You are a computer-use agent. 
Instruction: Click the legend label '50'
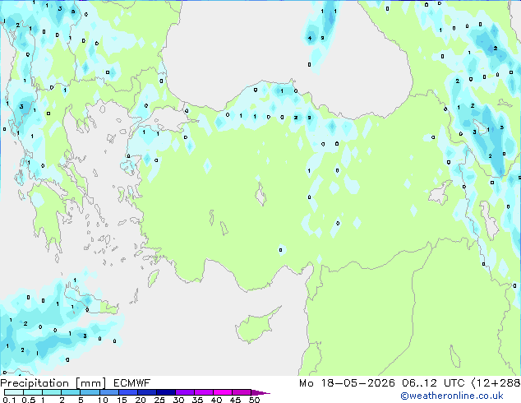click(254, 400)
